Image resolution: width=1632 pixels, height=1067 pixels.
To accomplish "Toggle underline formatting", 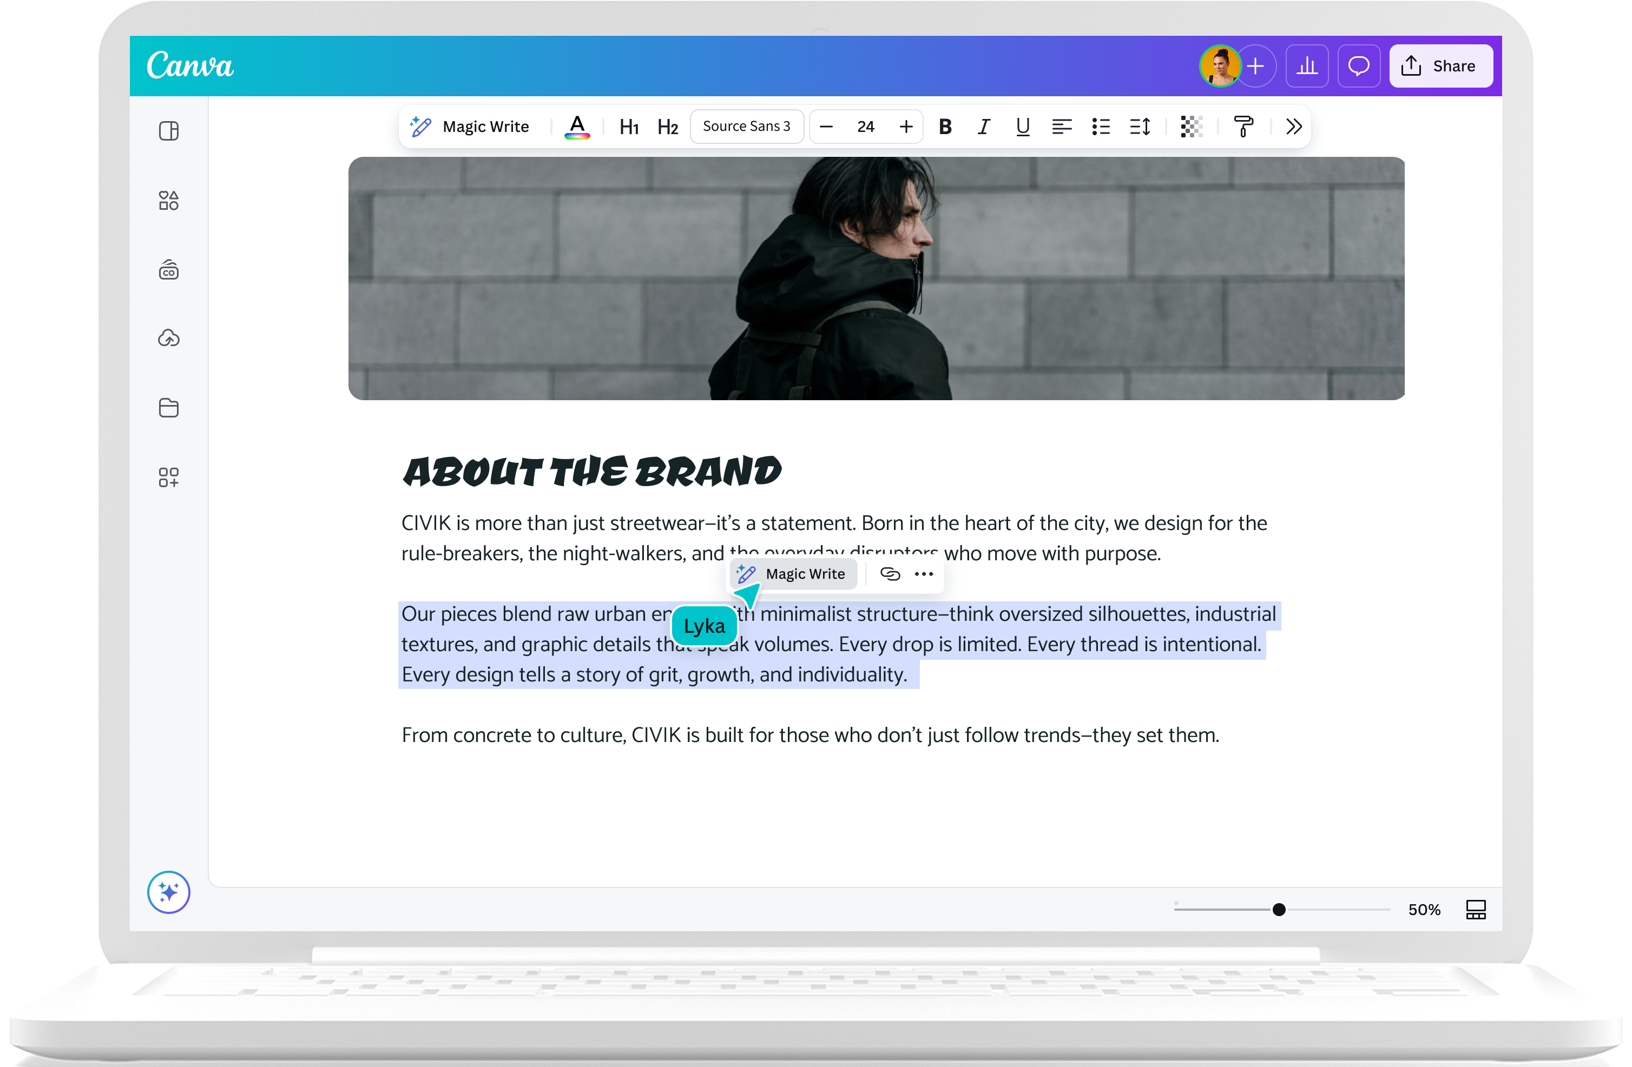I will tap(1022, 126).
